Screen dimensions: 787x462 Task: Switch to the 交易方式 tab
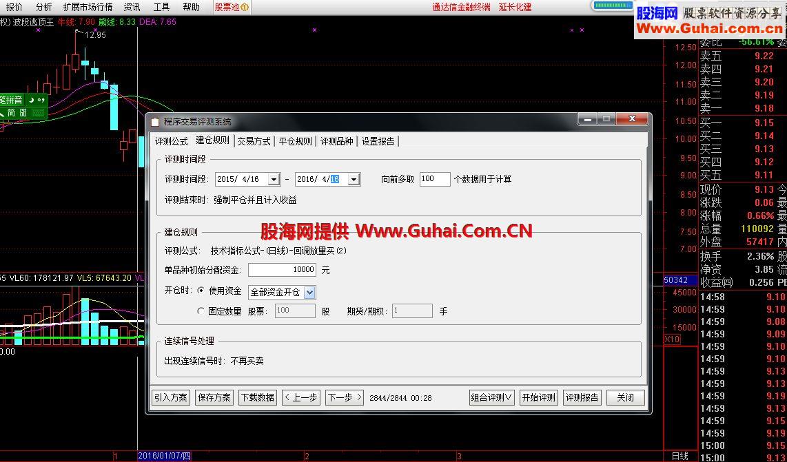tap(254, 141)
